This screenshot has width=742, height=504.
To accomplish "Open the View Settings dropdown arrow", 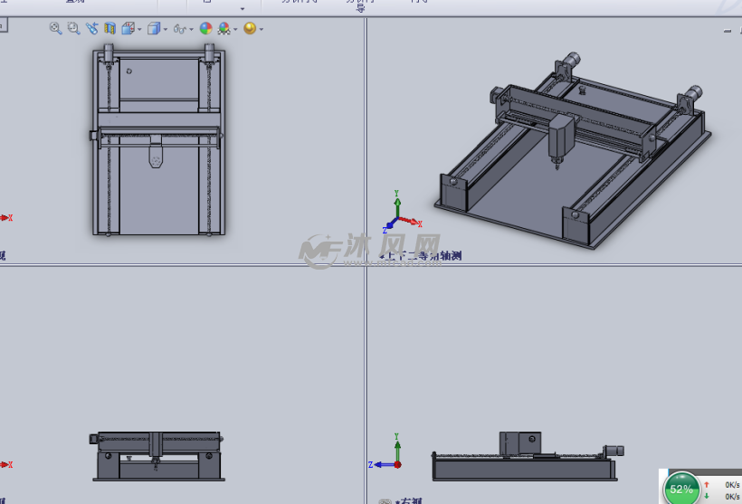I will point(261,30).
